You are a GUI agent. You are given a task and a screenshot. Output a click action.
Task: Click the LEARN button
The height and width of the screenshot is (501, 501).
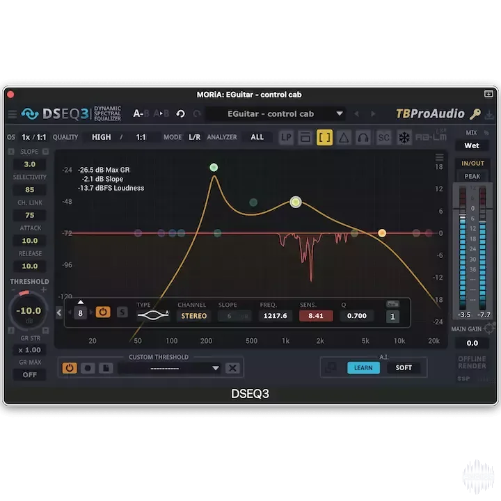click(363, 368)
